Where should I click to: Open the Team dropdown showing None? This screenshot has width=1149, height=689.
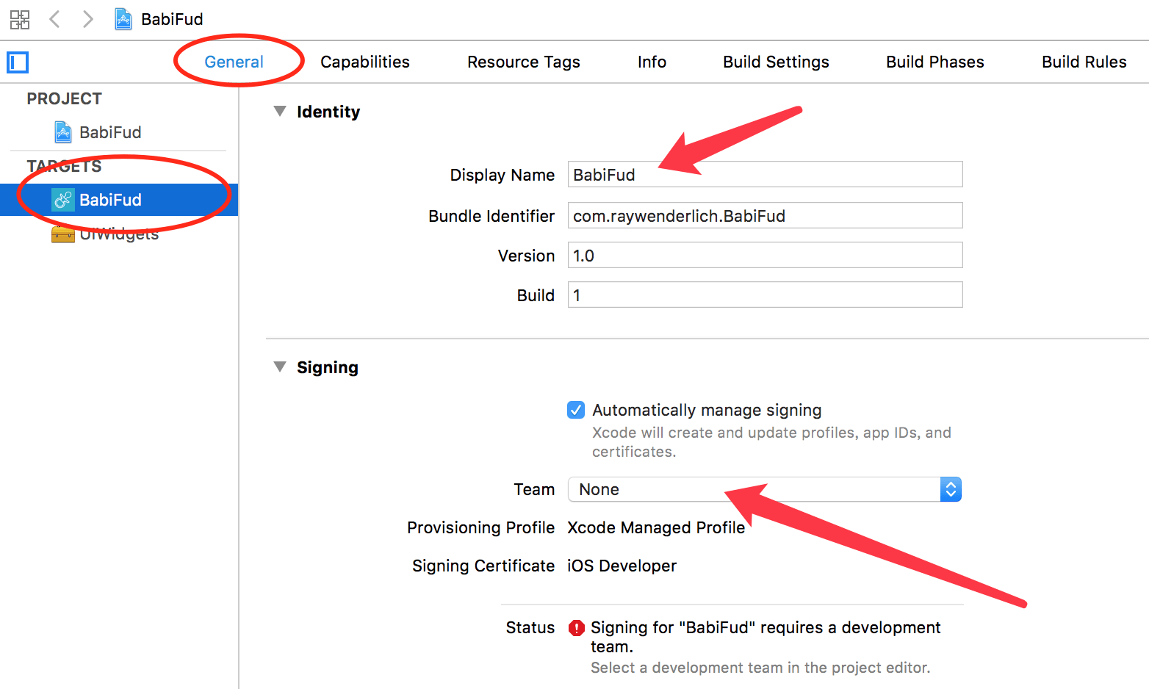765,489
